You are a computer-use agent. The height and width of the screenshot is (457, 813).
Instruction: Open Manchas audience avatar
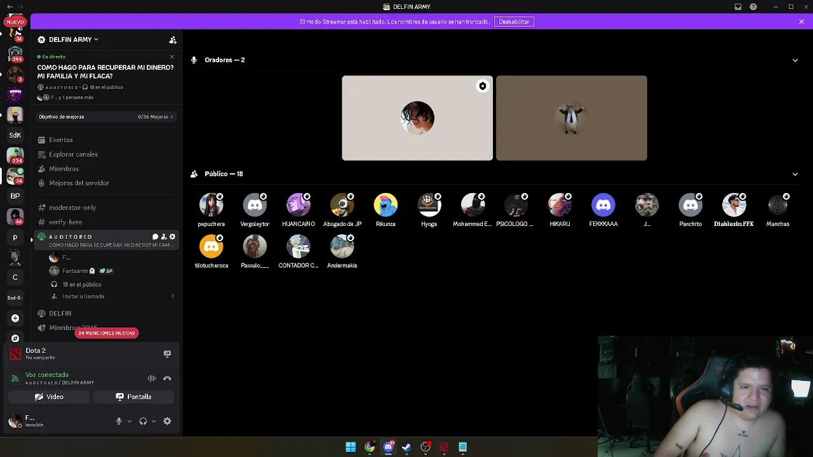pos(778,205)
